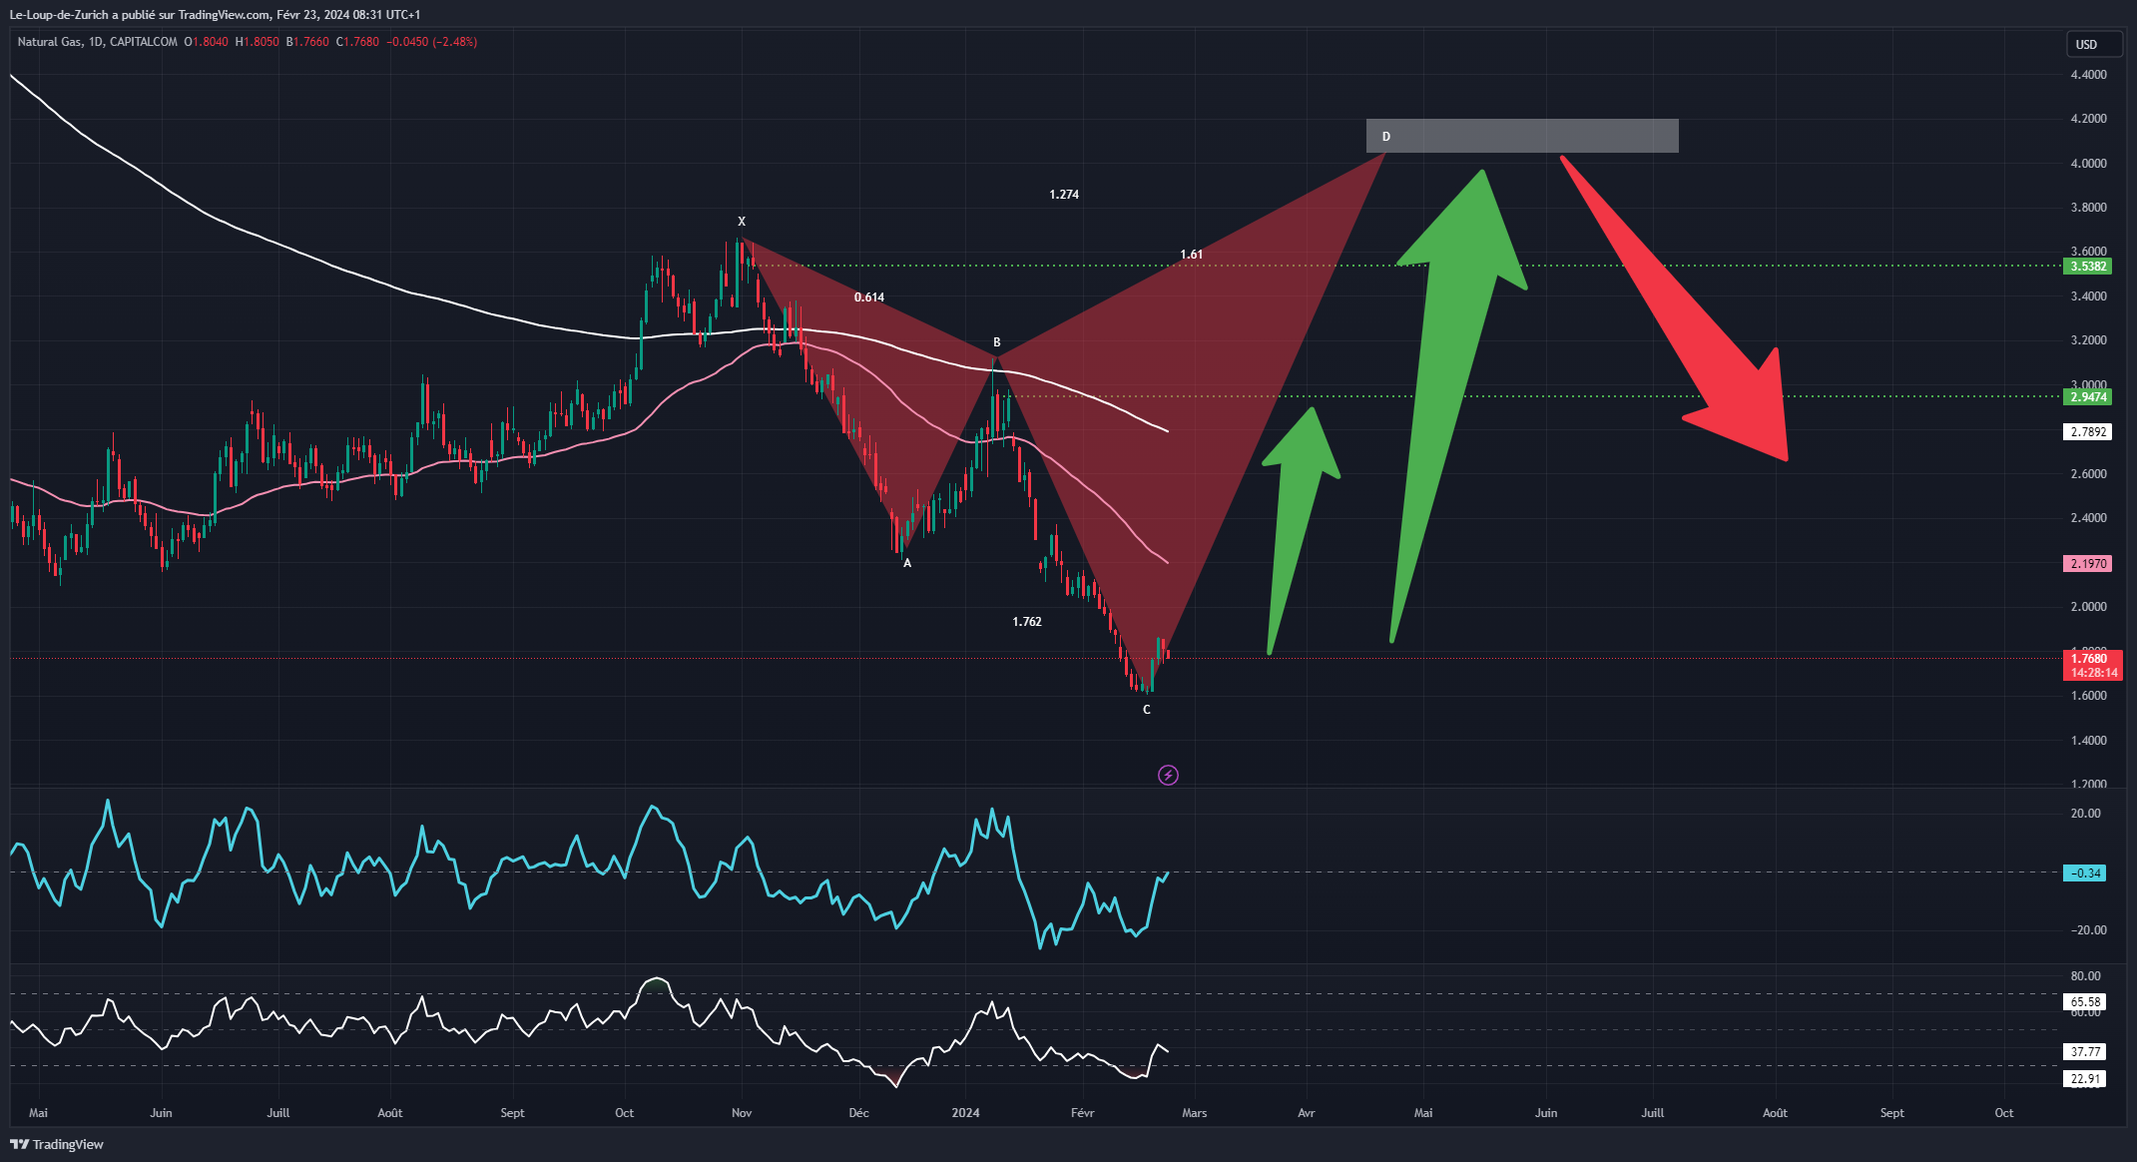Click the 2.0000 price axis tick

click(2088, 607)
